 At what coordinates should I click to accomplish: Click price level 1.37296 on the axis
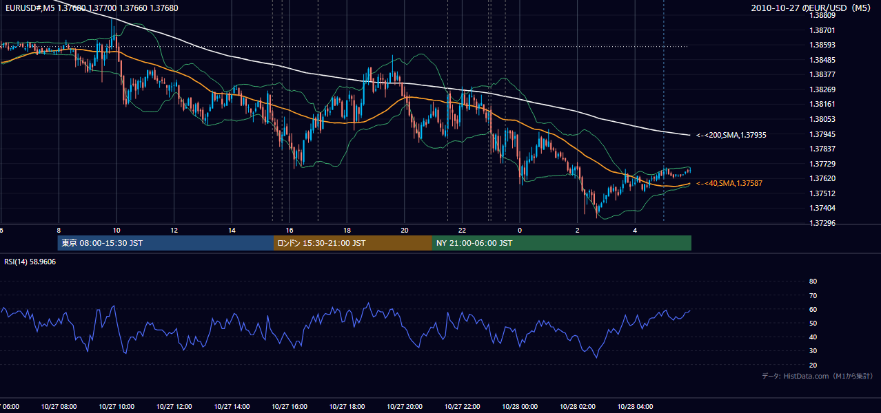click(821, 223)
